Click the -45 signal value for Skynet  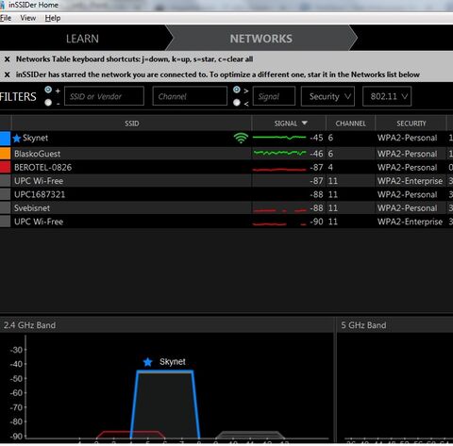(316, 138)
